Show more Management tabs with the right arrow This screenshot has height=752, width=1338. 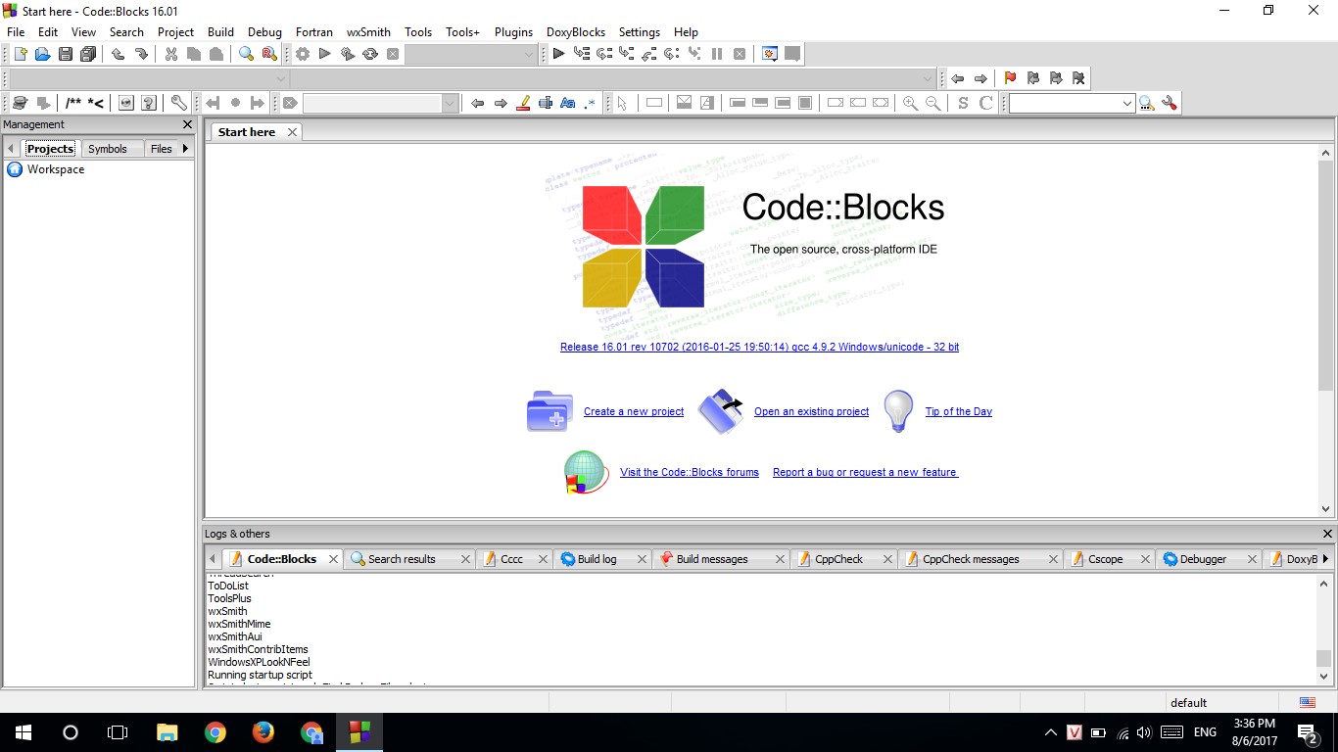pyautogui.click(x=185, y=149)
